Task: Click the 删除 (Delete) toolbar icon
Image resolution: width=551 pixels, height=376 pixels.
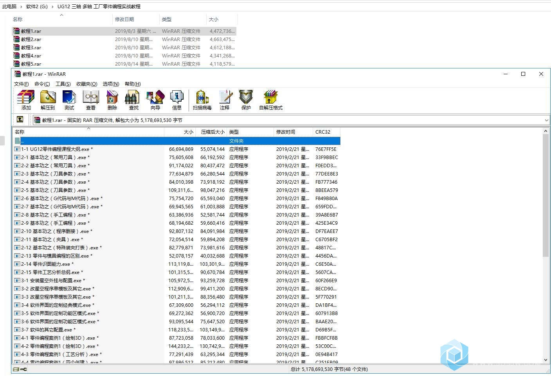Action: (x=112, y=100)
